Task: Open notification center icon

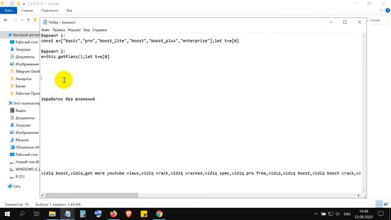Action: pyautogui.click(x=381, y=214)
